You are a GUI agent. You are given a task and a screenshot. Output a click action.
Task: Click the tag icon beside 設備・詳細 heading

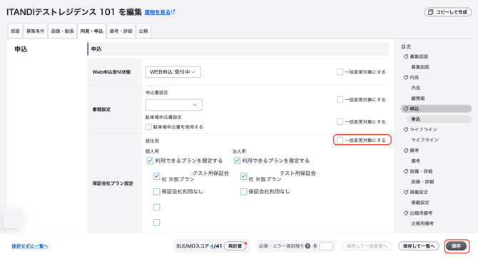406,171
